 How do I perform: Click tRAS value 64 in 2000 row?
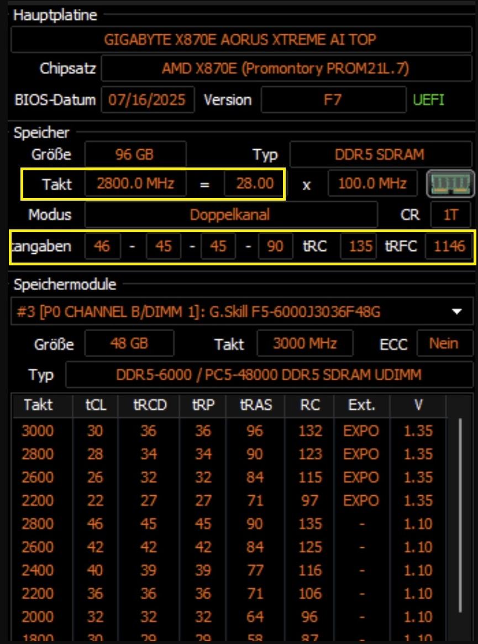pyautogui.click(x=255, y=616)
